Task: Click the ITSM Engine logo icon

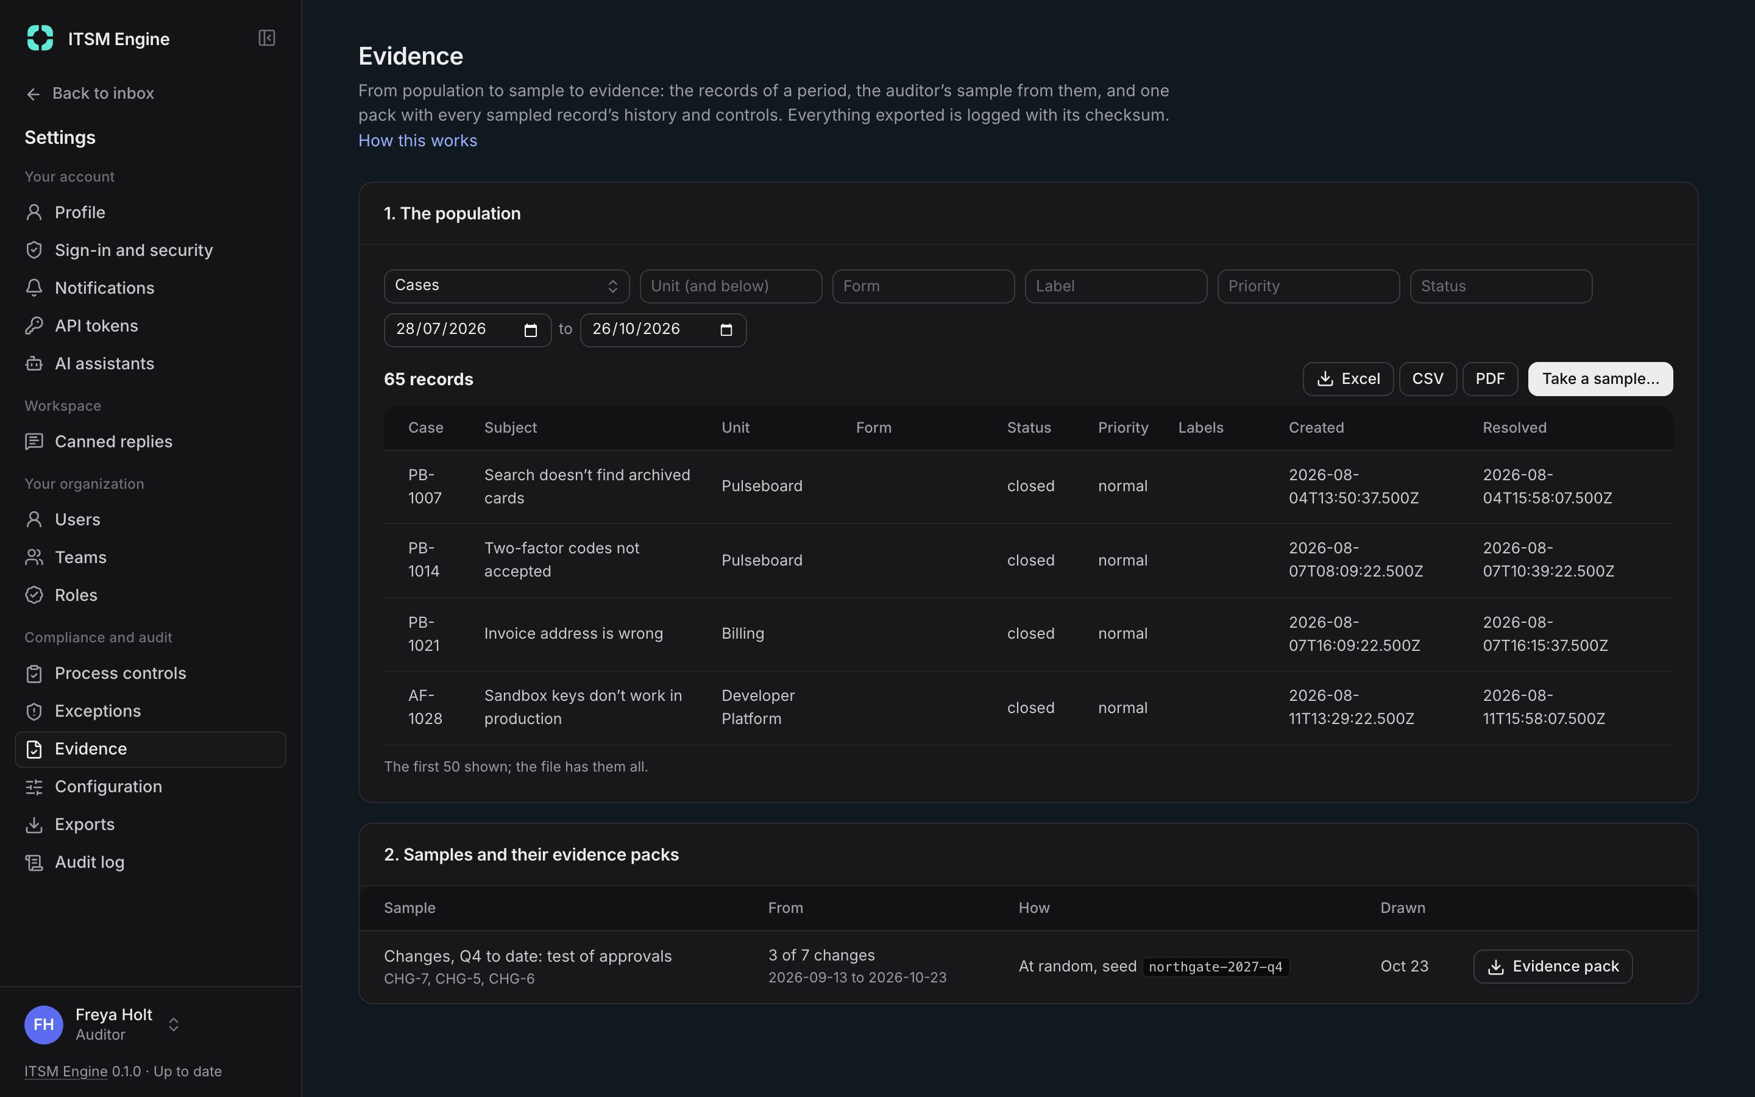Action: click(x=40, y=38)
